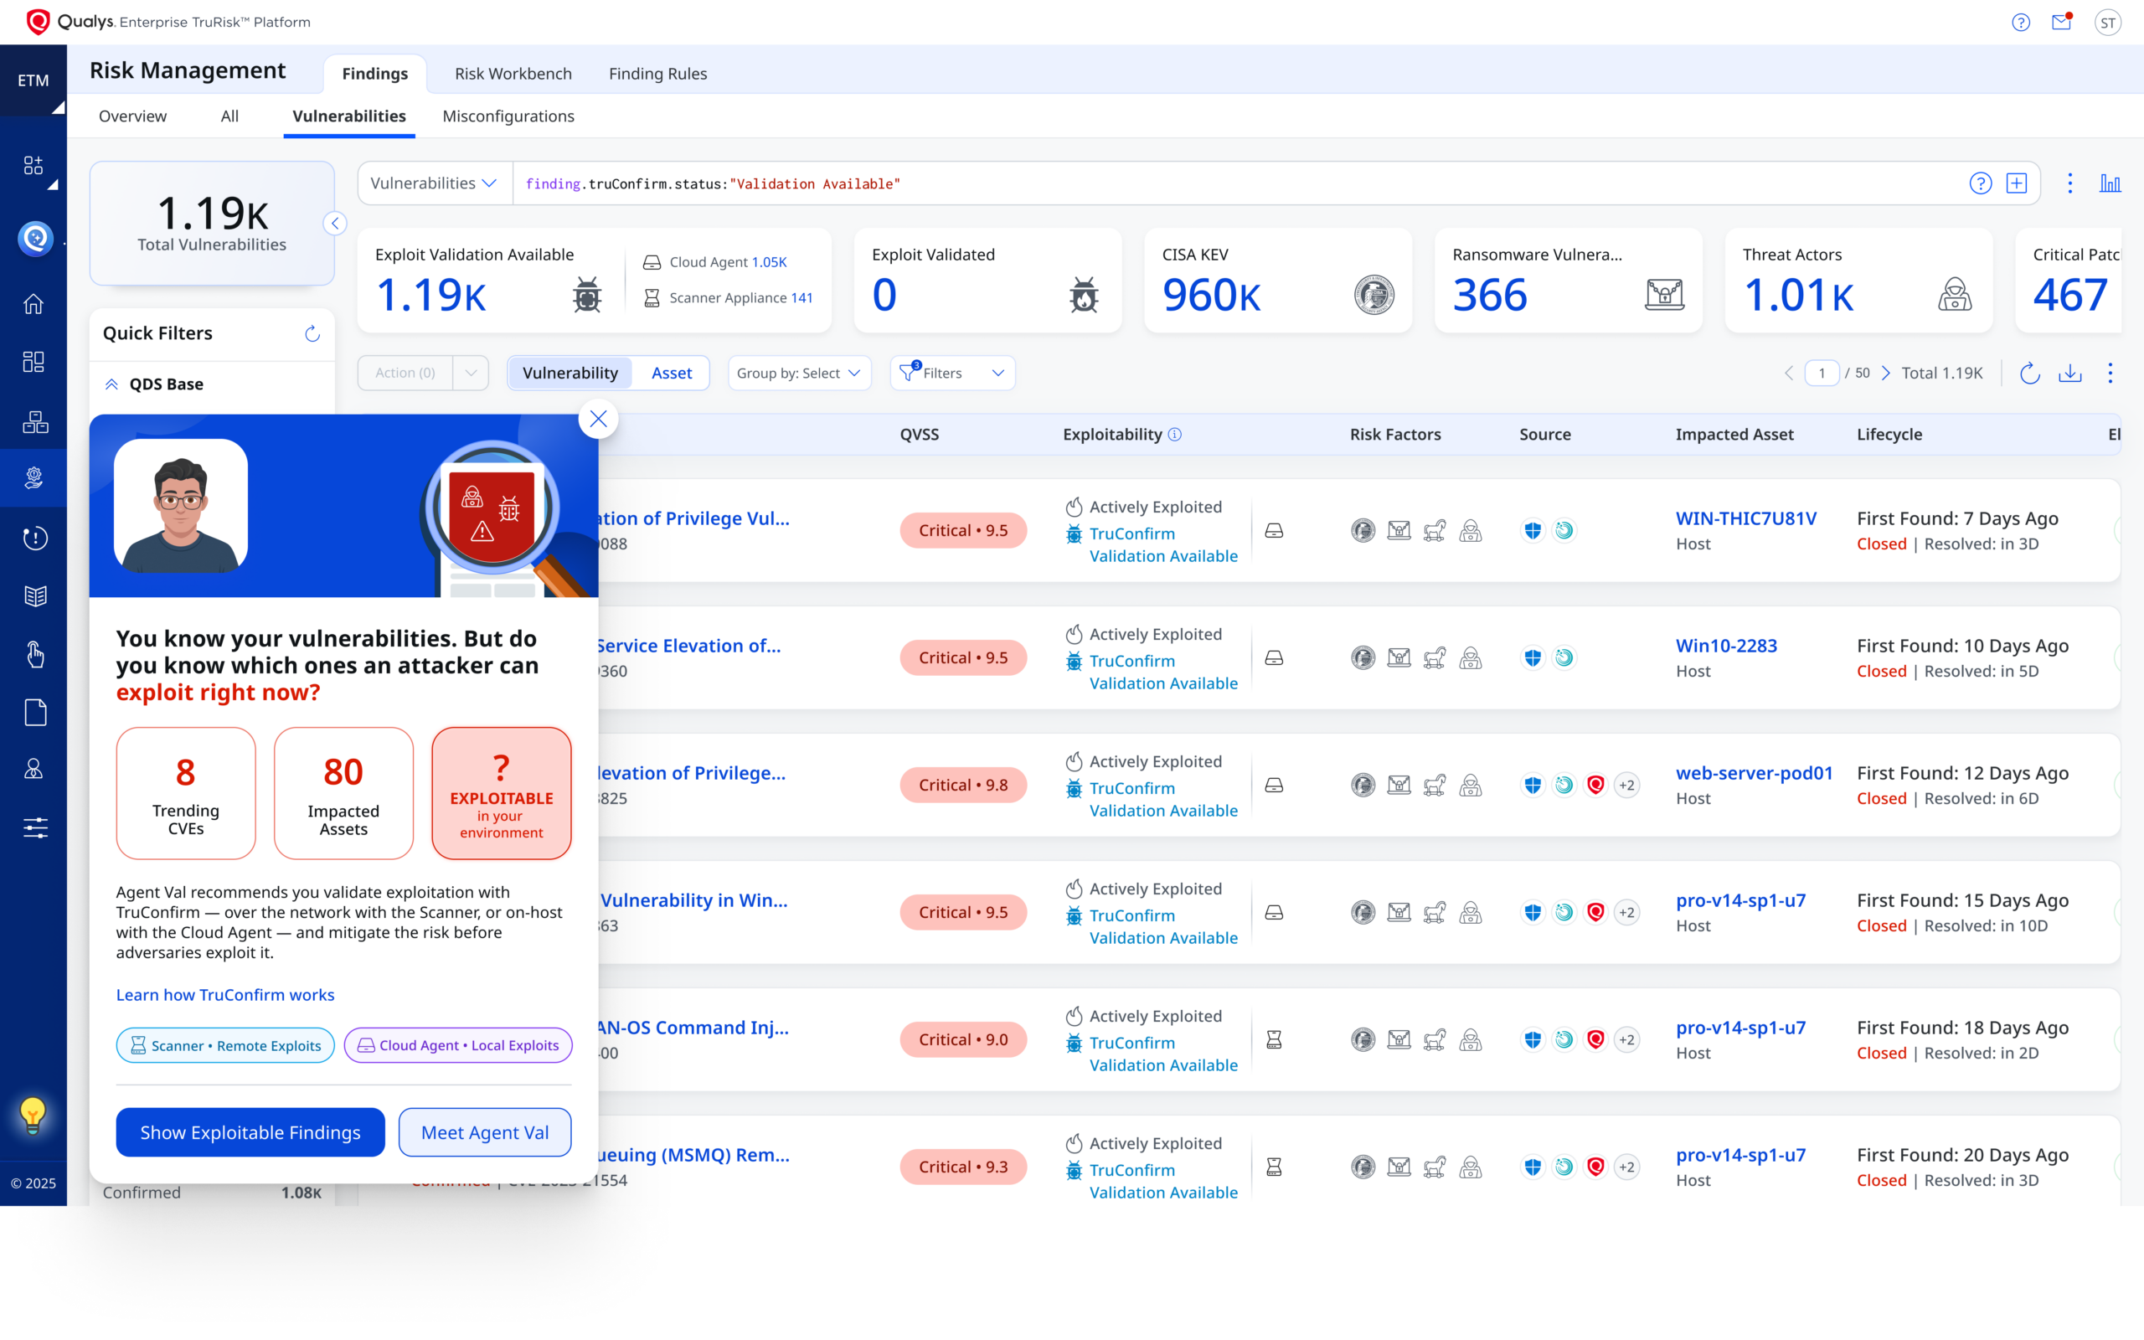2144x1340 pixels.
Task: Refresh the vulnerabilities list
Action: pos(2028,374)
